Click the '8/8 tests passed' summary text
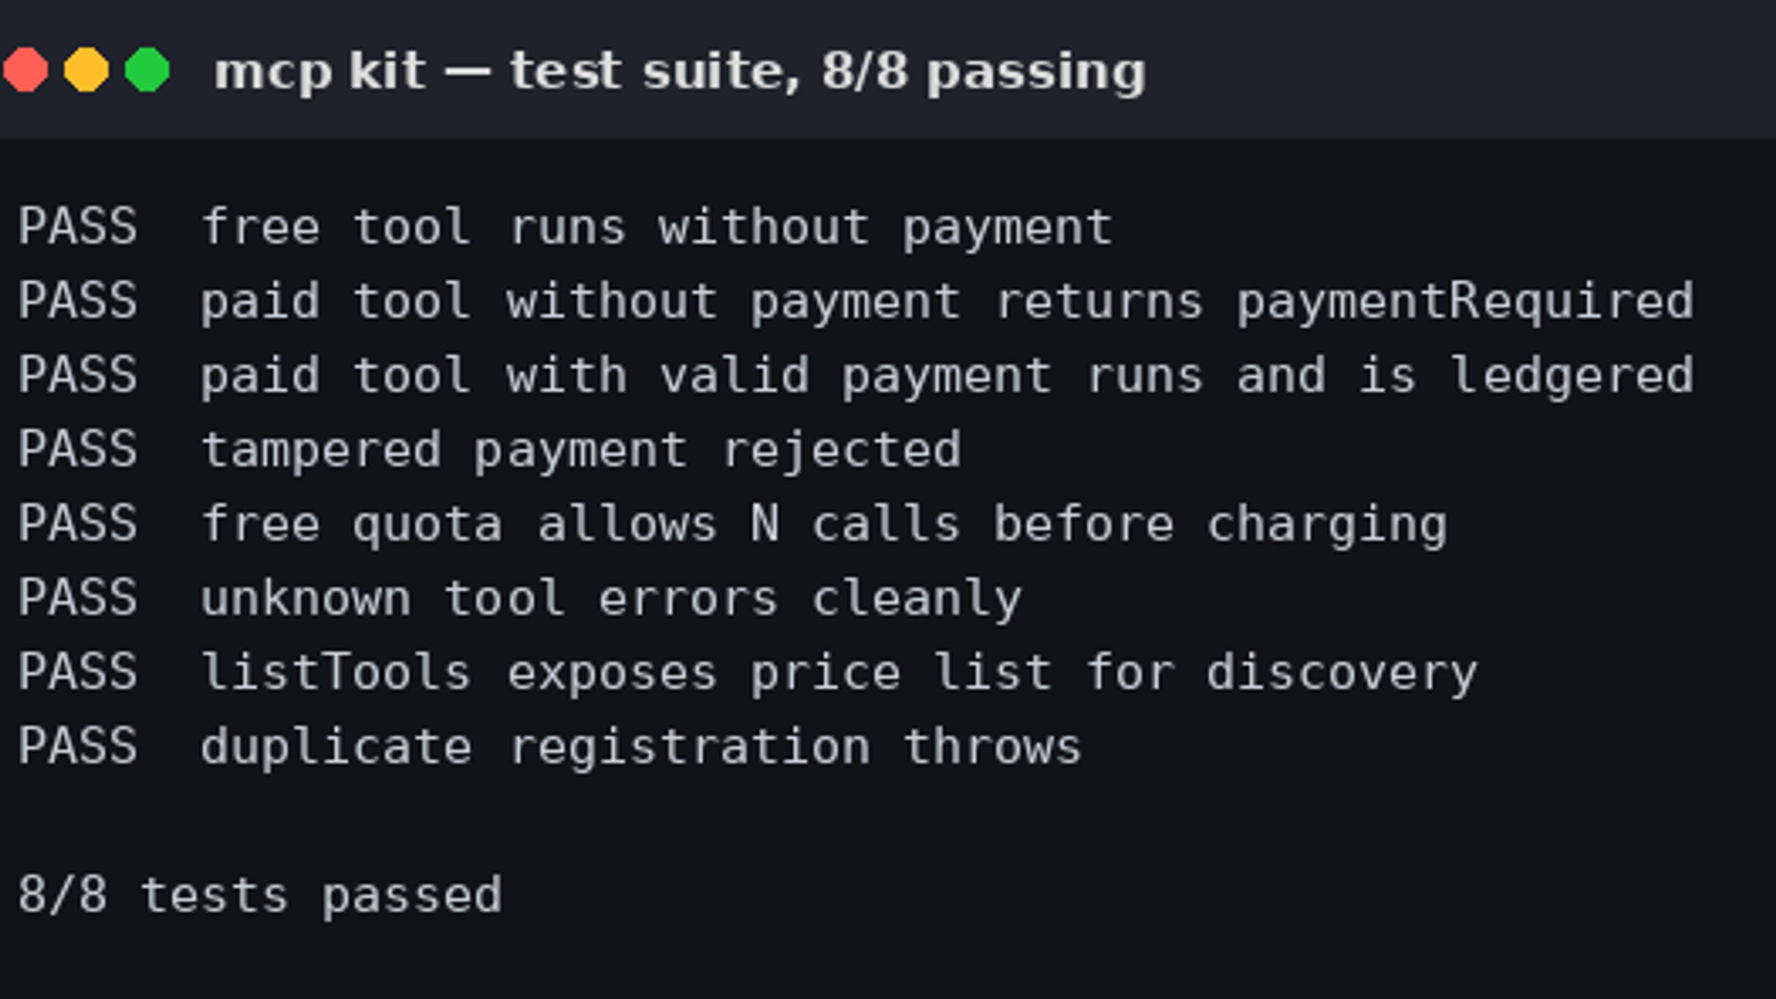Screen dimensions: 1776x999 pyautogui.click(x=260, y=896)
